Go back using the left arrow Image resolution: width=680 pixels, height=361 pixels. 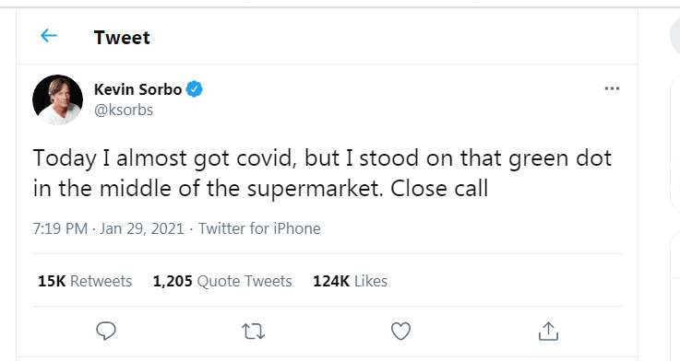point(49,36)
